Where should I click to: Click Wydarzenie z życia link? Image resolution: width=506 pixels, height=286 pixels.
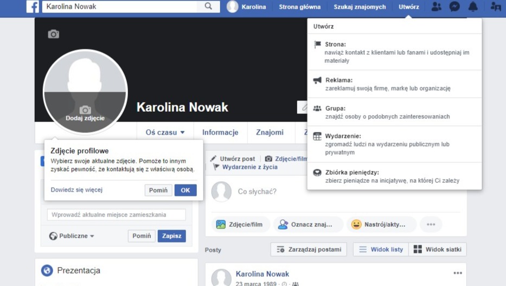246,167
